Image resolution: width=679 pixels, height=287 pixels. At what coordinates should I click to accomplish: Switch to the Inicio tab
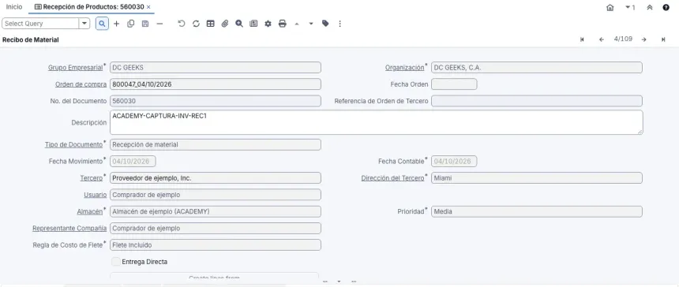point(14,7)
